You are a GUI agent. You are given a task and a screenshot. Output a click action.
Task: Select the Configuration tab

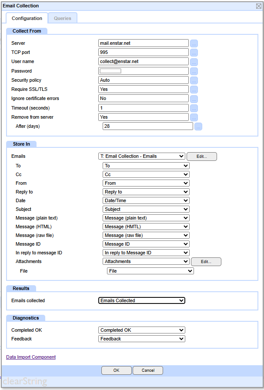pos(27,18)
